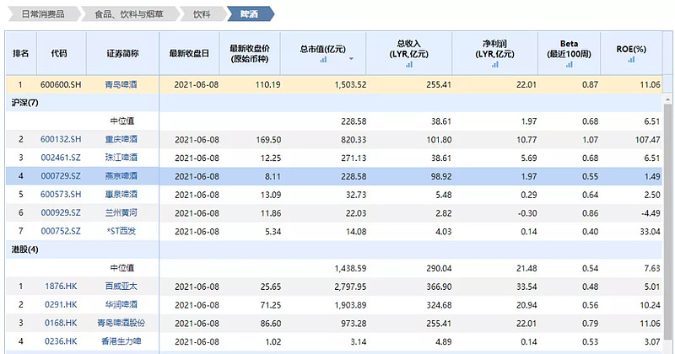Click net profit value -0.30
Image resolution: width=675 pixels, height=354 pixels.
pyautogui.click(x=526, y=213)
